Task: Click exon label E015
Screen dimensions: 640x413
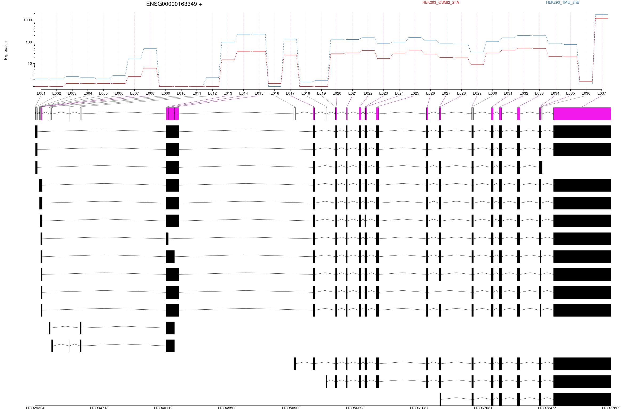Action: 259,93
